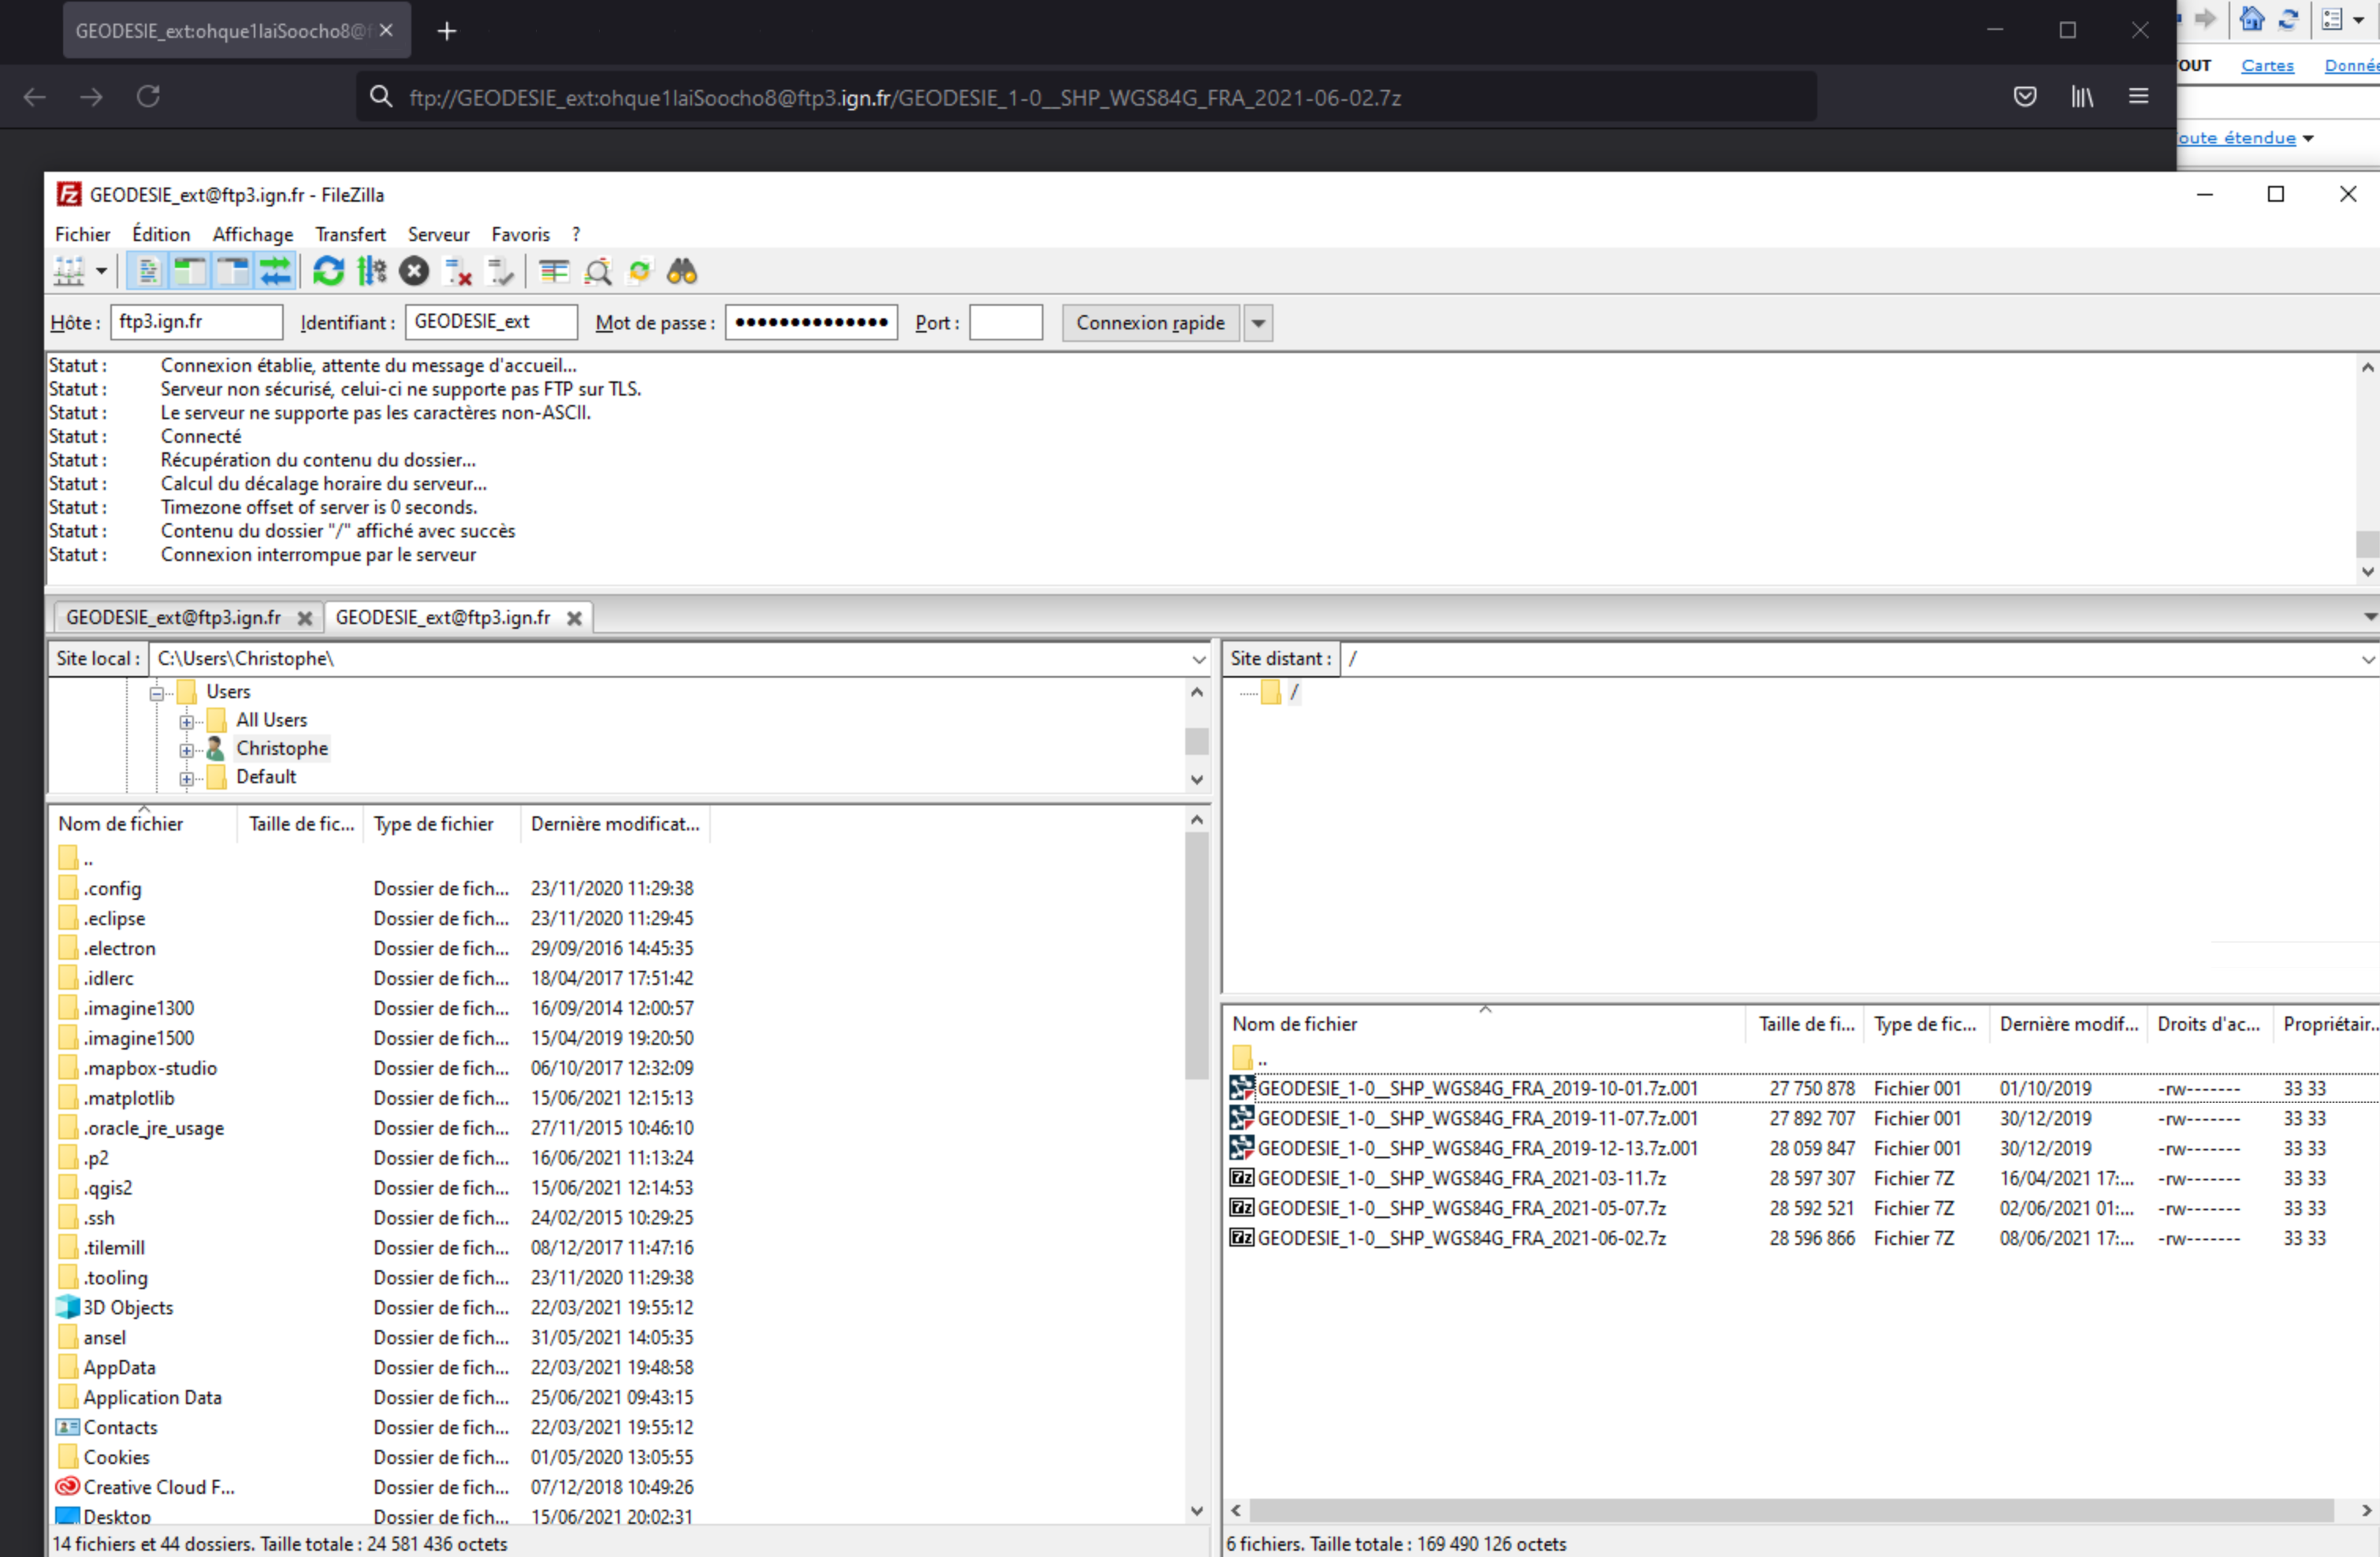Toggle processing of the transfer queue

(372, 271)
